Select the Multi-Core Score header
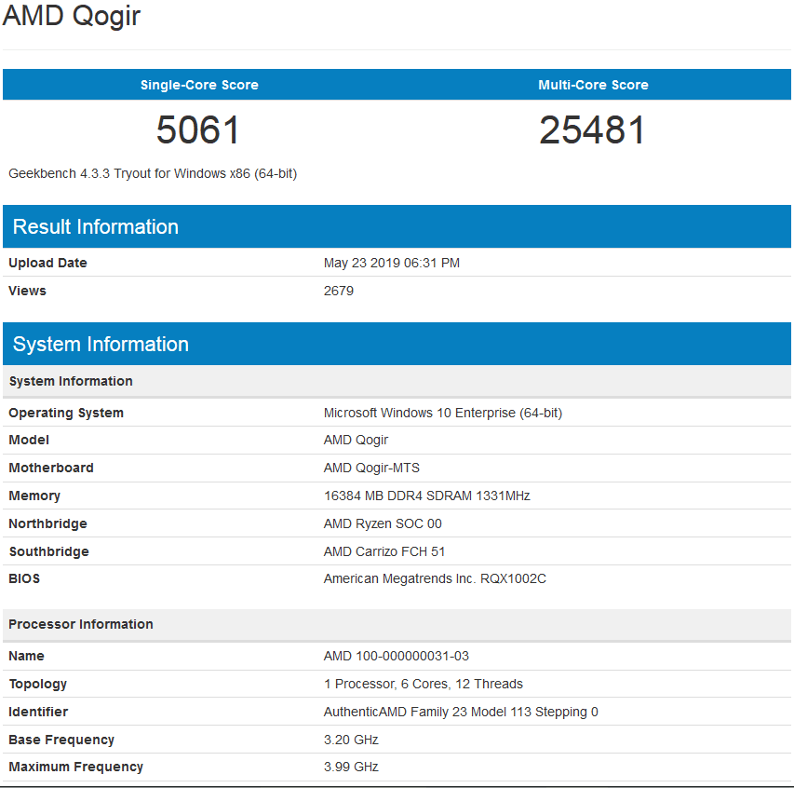This screenshot has height=788, width=794. click(x=593, y=84)
